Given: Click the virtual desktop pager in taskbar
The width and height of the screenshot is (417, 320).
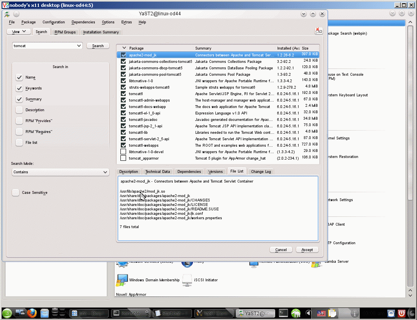Looking at the screenshot, I should (58, 314).
